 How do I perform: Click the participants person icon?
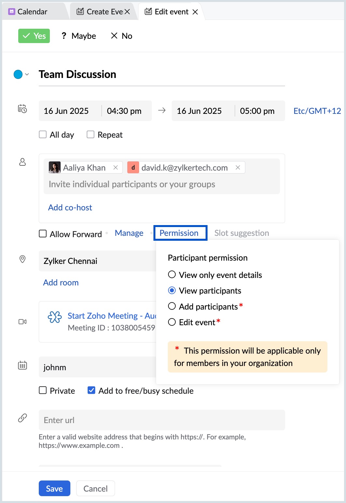pyautogui.click(x=22, y=162)
